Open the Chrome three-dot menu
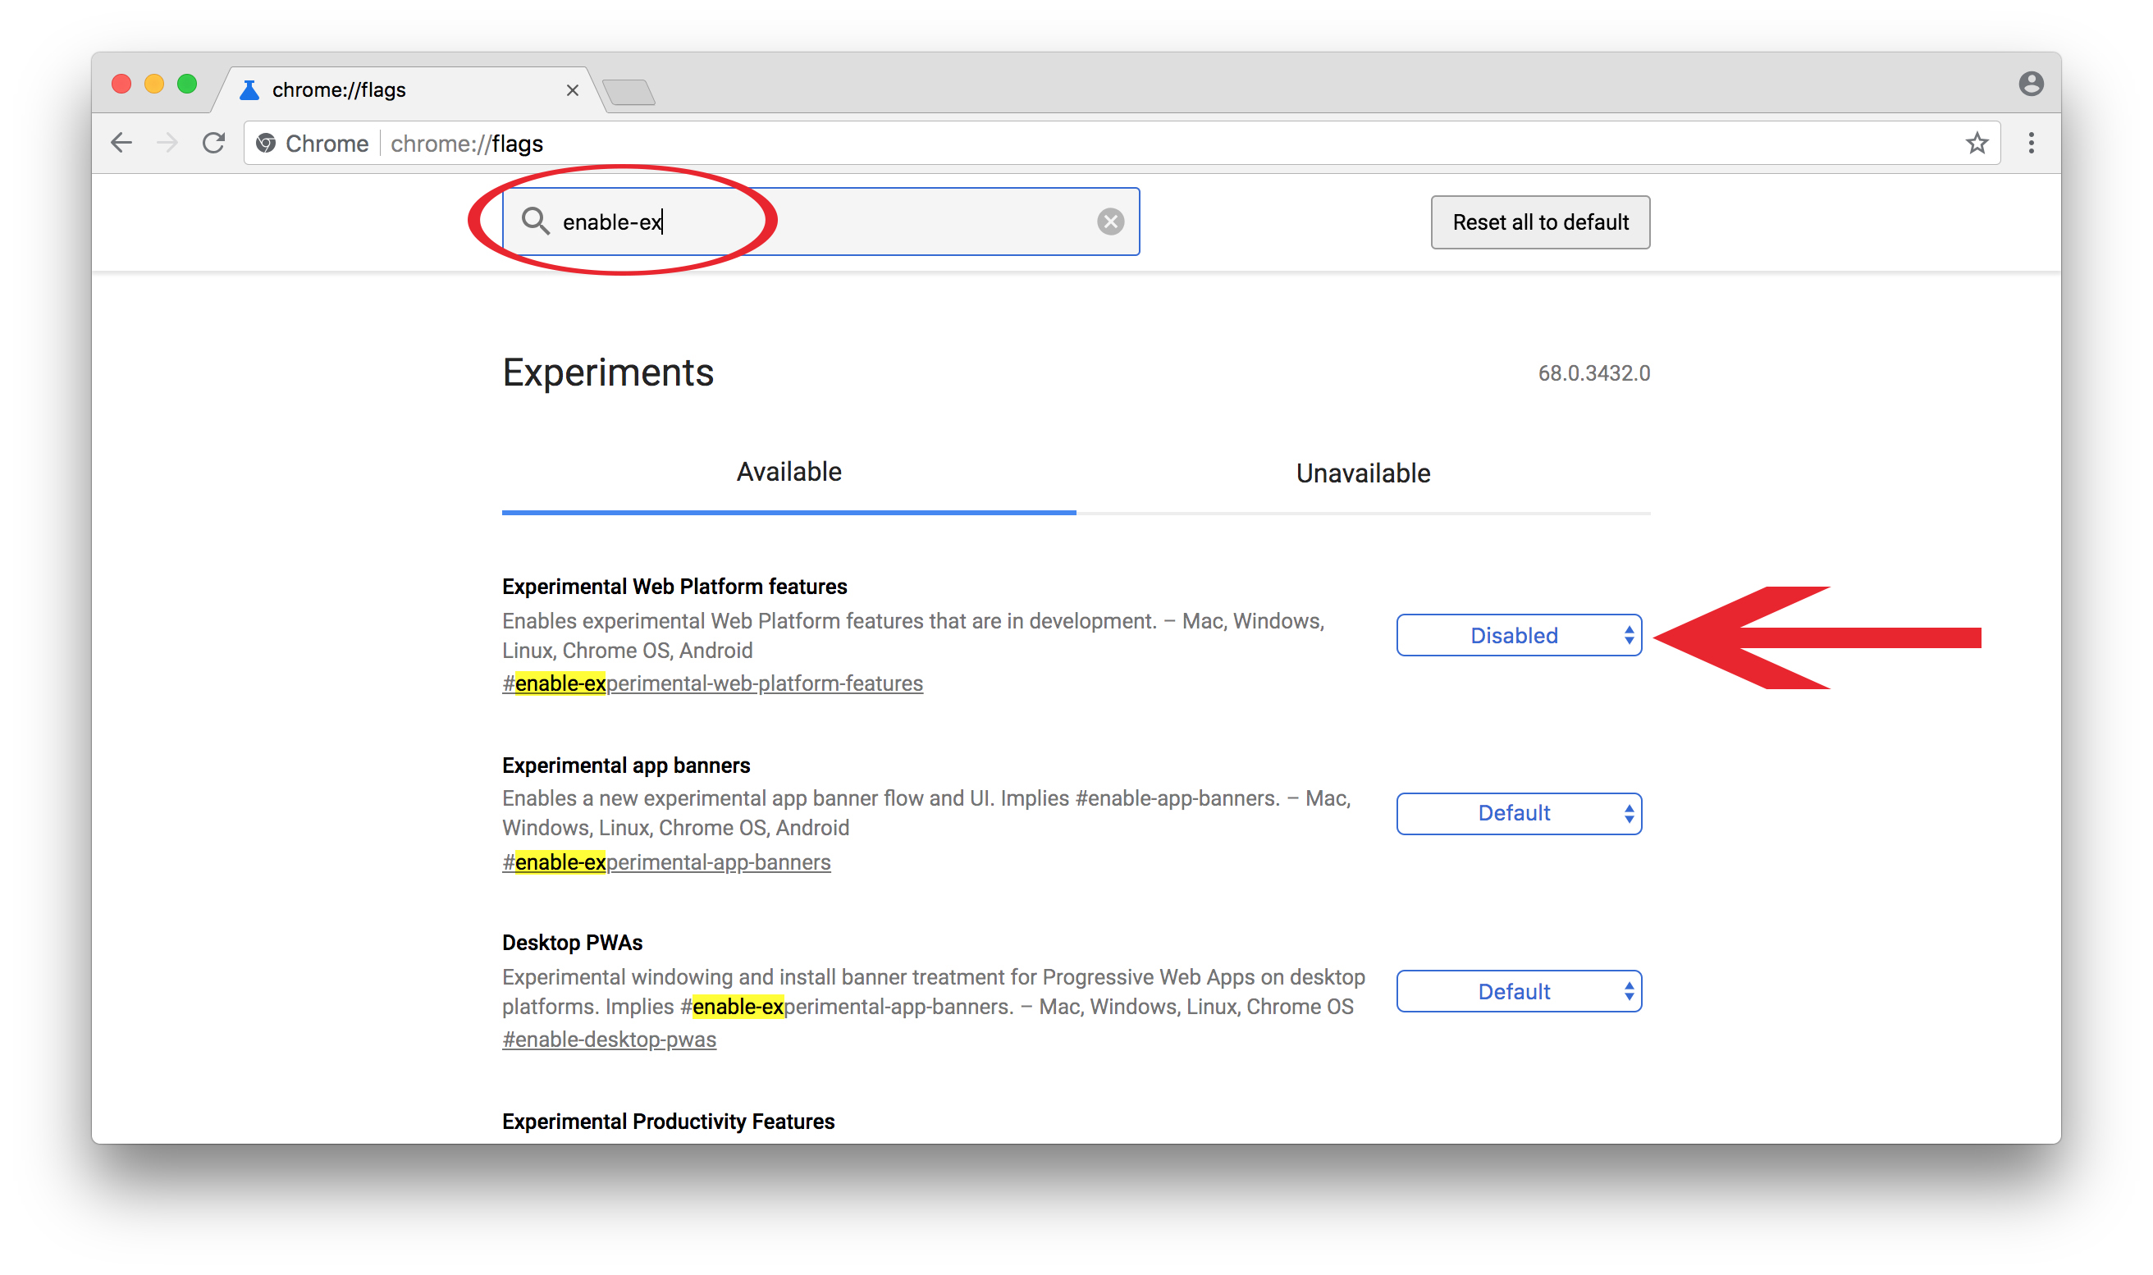Image resolution: width=2153 pixels, height=1275 pixels. coord(2031,143)
